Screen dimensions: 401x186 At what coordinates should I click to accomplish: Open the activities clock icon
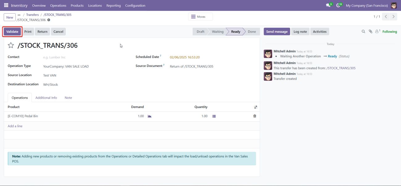pos(338,6)
